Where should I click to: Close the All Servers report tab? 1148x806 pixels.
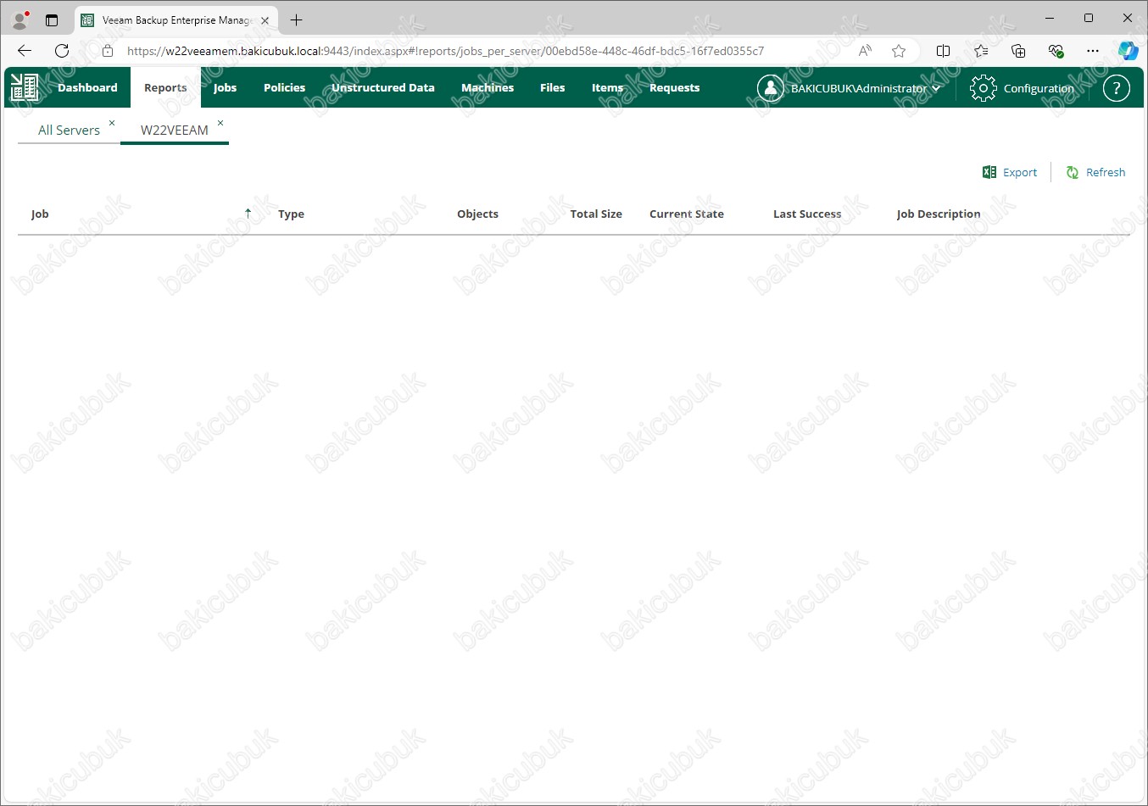pyautogui.click(x=112, y=123)
